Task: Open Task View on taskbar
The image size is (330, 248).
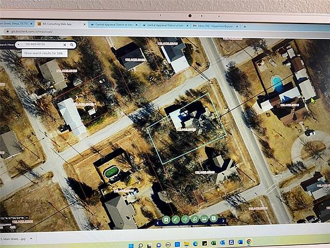Action: point(150,245)
